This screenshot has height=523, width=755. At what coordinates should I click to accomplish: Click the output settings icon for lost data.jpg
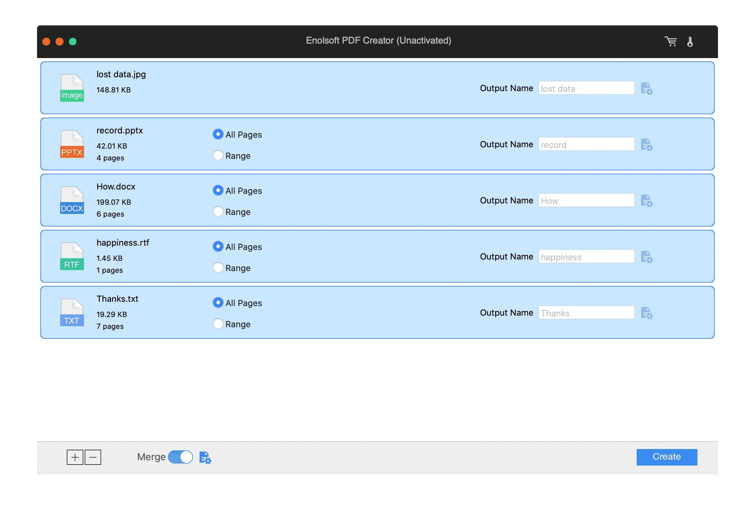click(x=647, y=87)
